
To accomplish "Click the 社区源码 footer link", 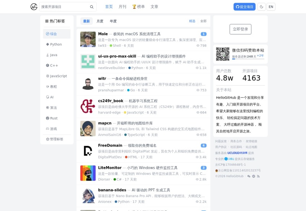I will coord(236,147).
